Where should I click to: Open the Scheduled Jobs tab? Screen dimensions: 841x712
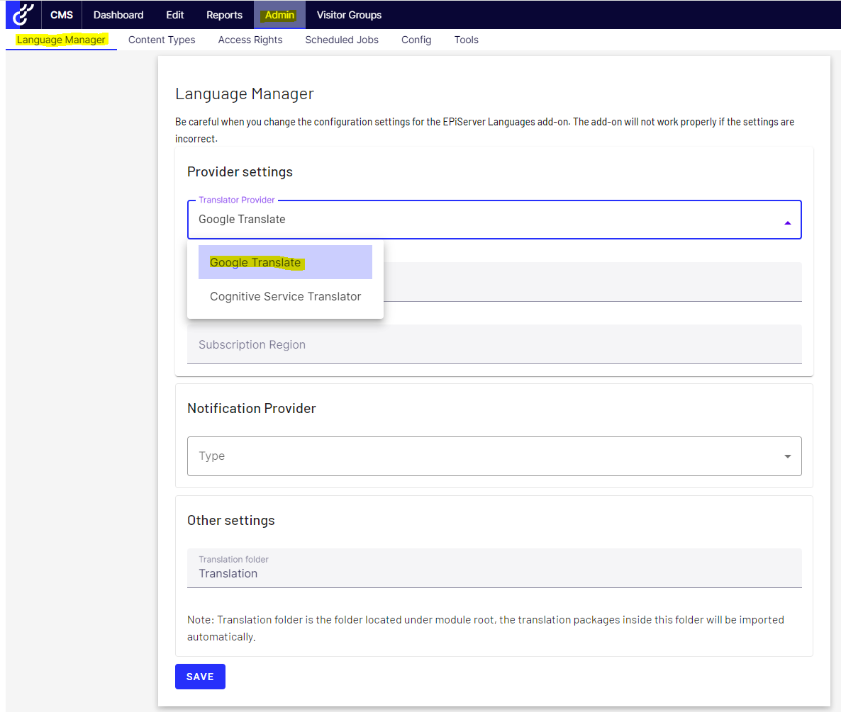(342, 40)
